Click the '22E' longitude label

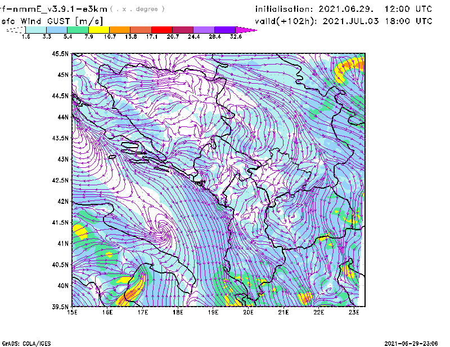(x=318, y=312)
